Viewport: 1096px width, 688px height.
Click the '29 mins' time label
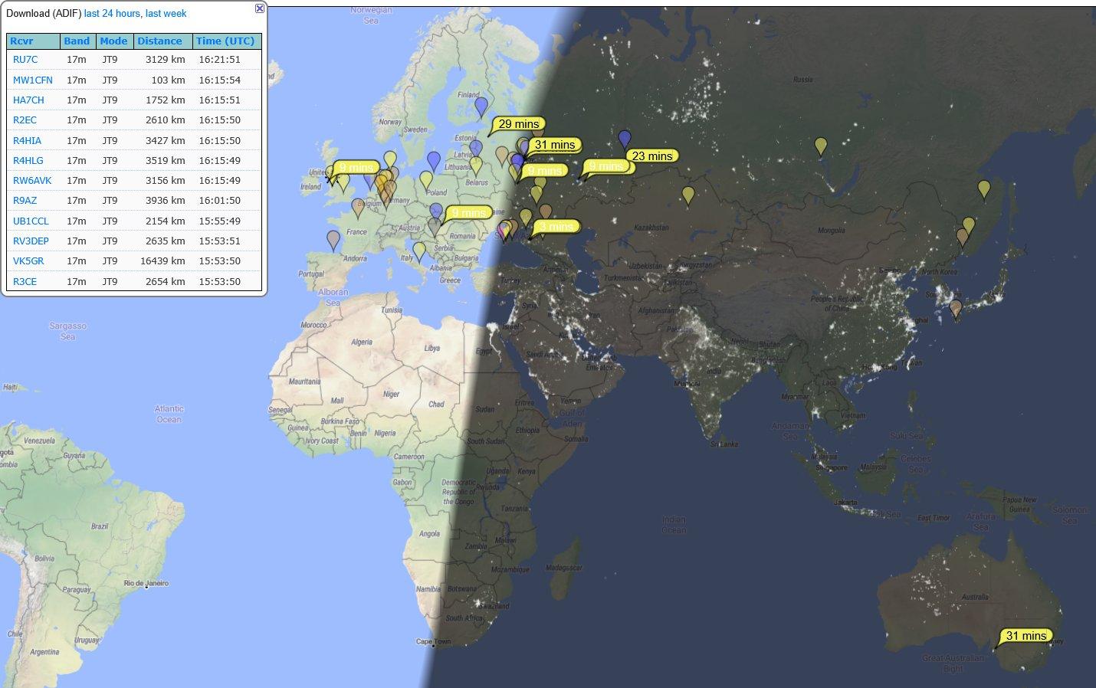(x=519, y=123)
